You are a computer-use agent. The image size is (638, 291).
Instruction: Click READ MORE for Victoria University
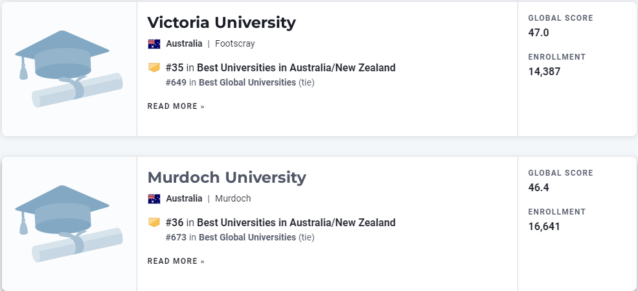(x=176, y=106)
